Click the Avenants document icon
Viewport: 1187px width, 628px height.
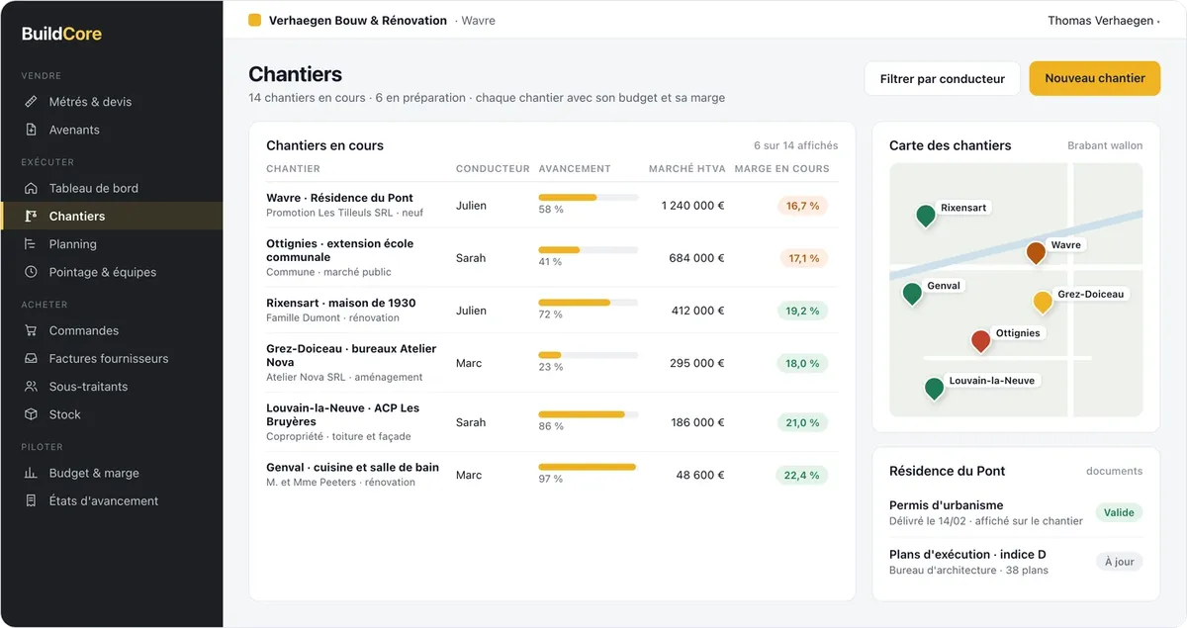[x=31, y=130]
